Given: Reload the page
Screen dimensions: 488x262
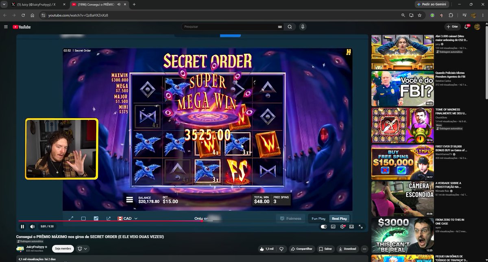Looking at the screenshot, I should point(23,15).
